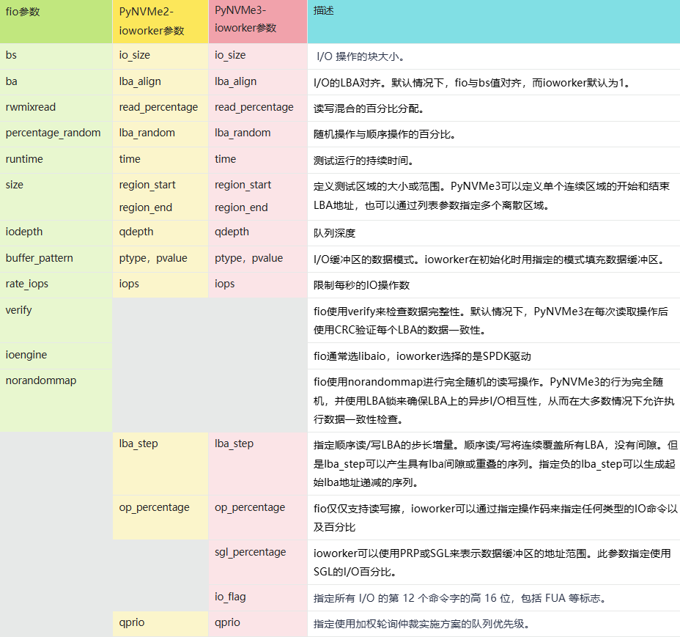The image size is (680, 637).
Task: Select the percentage_random parameter cell
Action: pos(52,133)
